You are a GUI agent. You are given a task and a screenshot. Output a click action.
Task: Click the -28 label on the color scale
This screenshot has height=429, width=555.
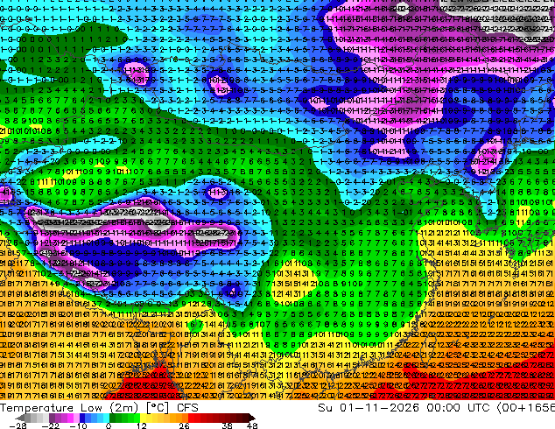click(18, 425)
